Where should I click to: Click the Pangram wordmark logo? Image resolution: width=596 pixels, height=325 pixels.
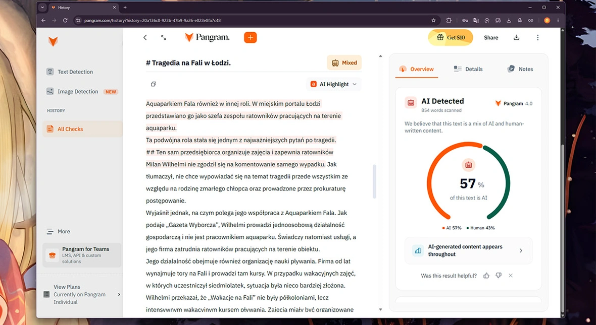click(x=207, y=37)
